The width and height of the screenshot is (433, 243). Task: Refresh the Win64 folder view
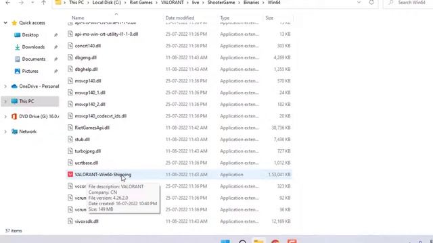[371, 3]
